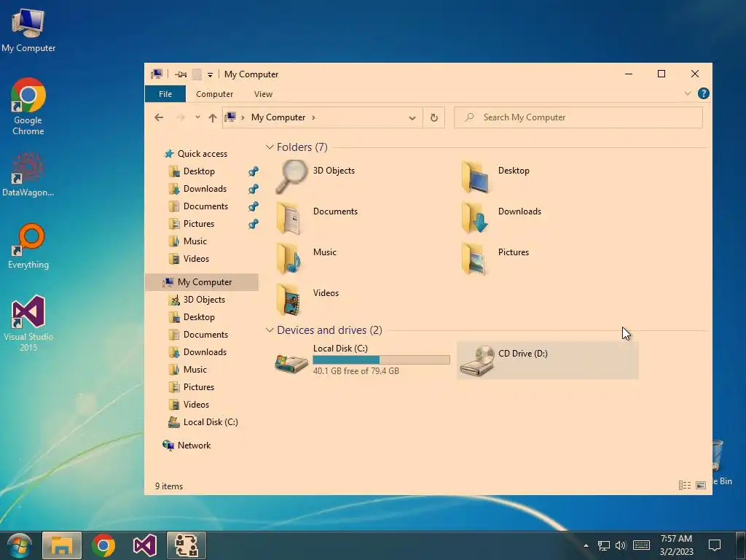Open the touch keyboard tray icon
Image resolution: width=746 pixels, height=560 pixels.
641,545
